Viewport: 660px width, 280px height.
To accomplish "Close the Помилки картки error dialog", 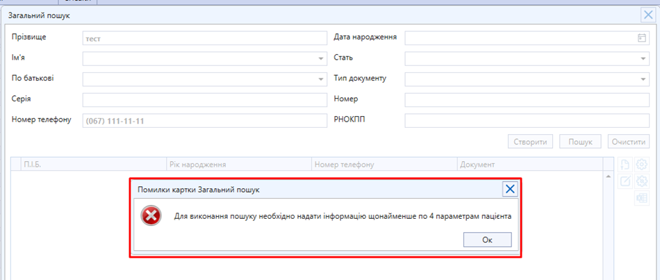I will (x=510, y=189).
